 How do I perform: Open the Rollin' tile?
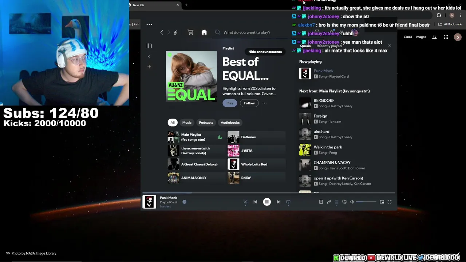tap(256, 178)
